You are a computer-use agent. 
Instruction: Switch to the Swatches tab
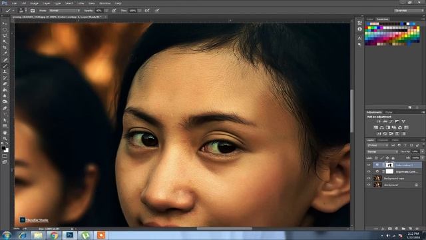pos(382,19)
